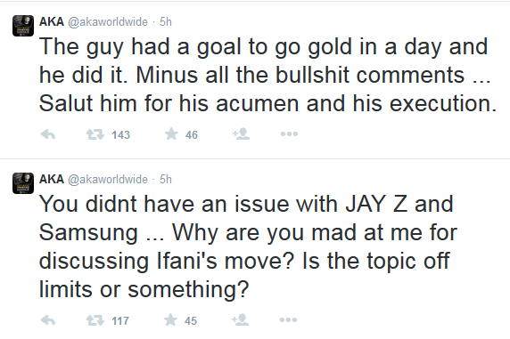Image resolution: width=510 pixels, height=339 pixels.
Task: Favorite the tweet with 45 stars
Action: click(170, 319)
